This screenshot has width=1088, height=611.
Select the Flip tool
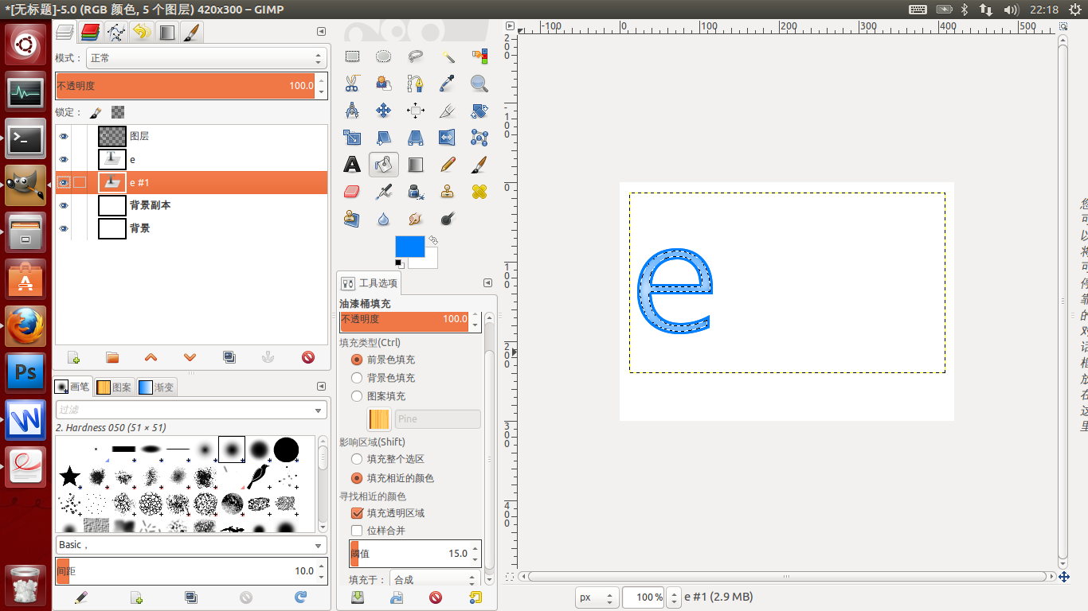coord(448,138)
